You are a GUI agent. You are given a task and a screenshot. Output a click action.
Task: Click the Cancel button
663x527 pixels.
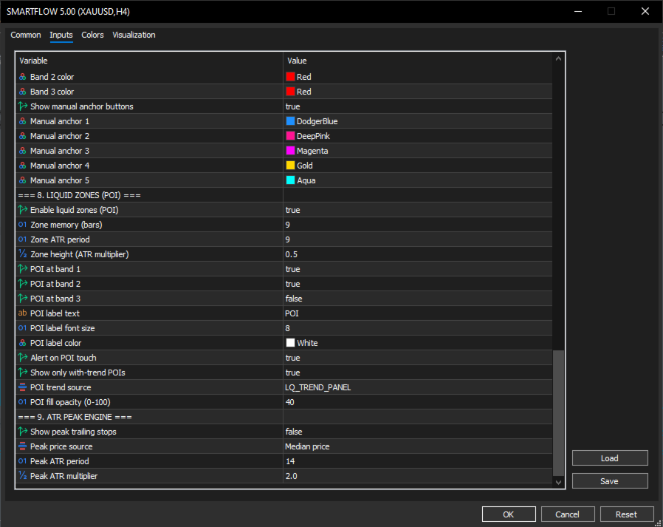pos(568,514)
